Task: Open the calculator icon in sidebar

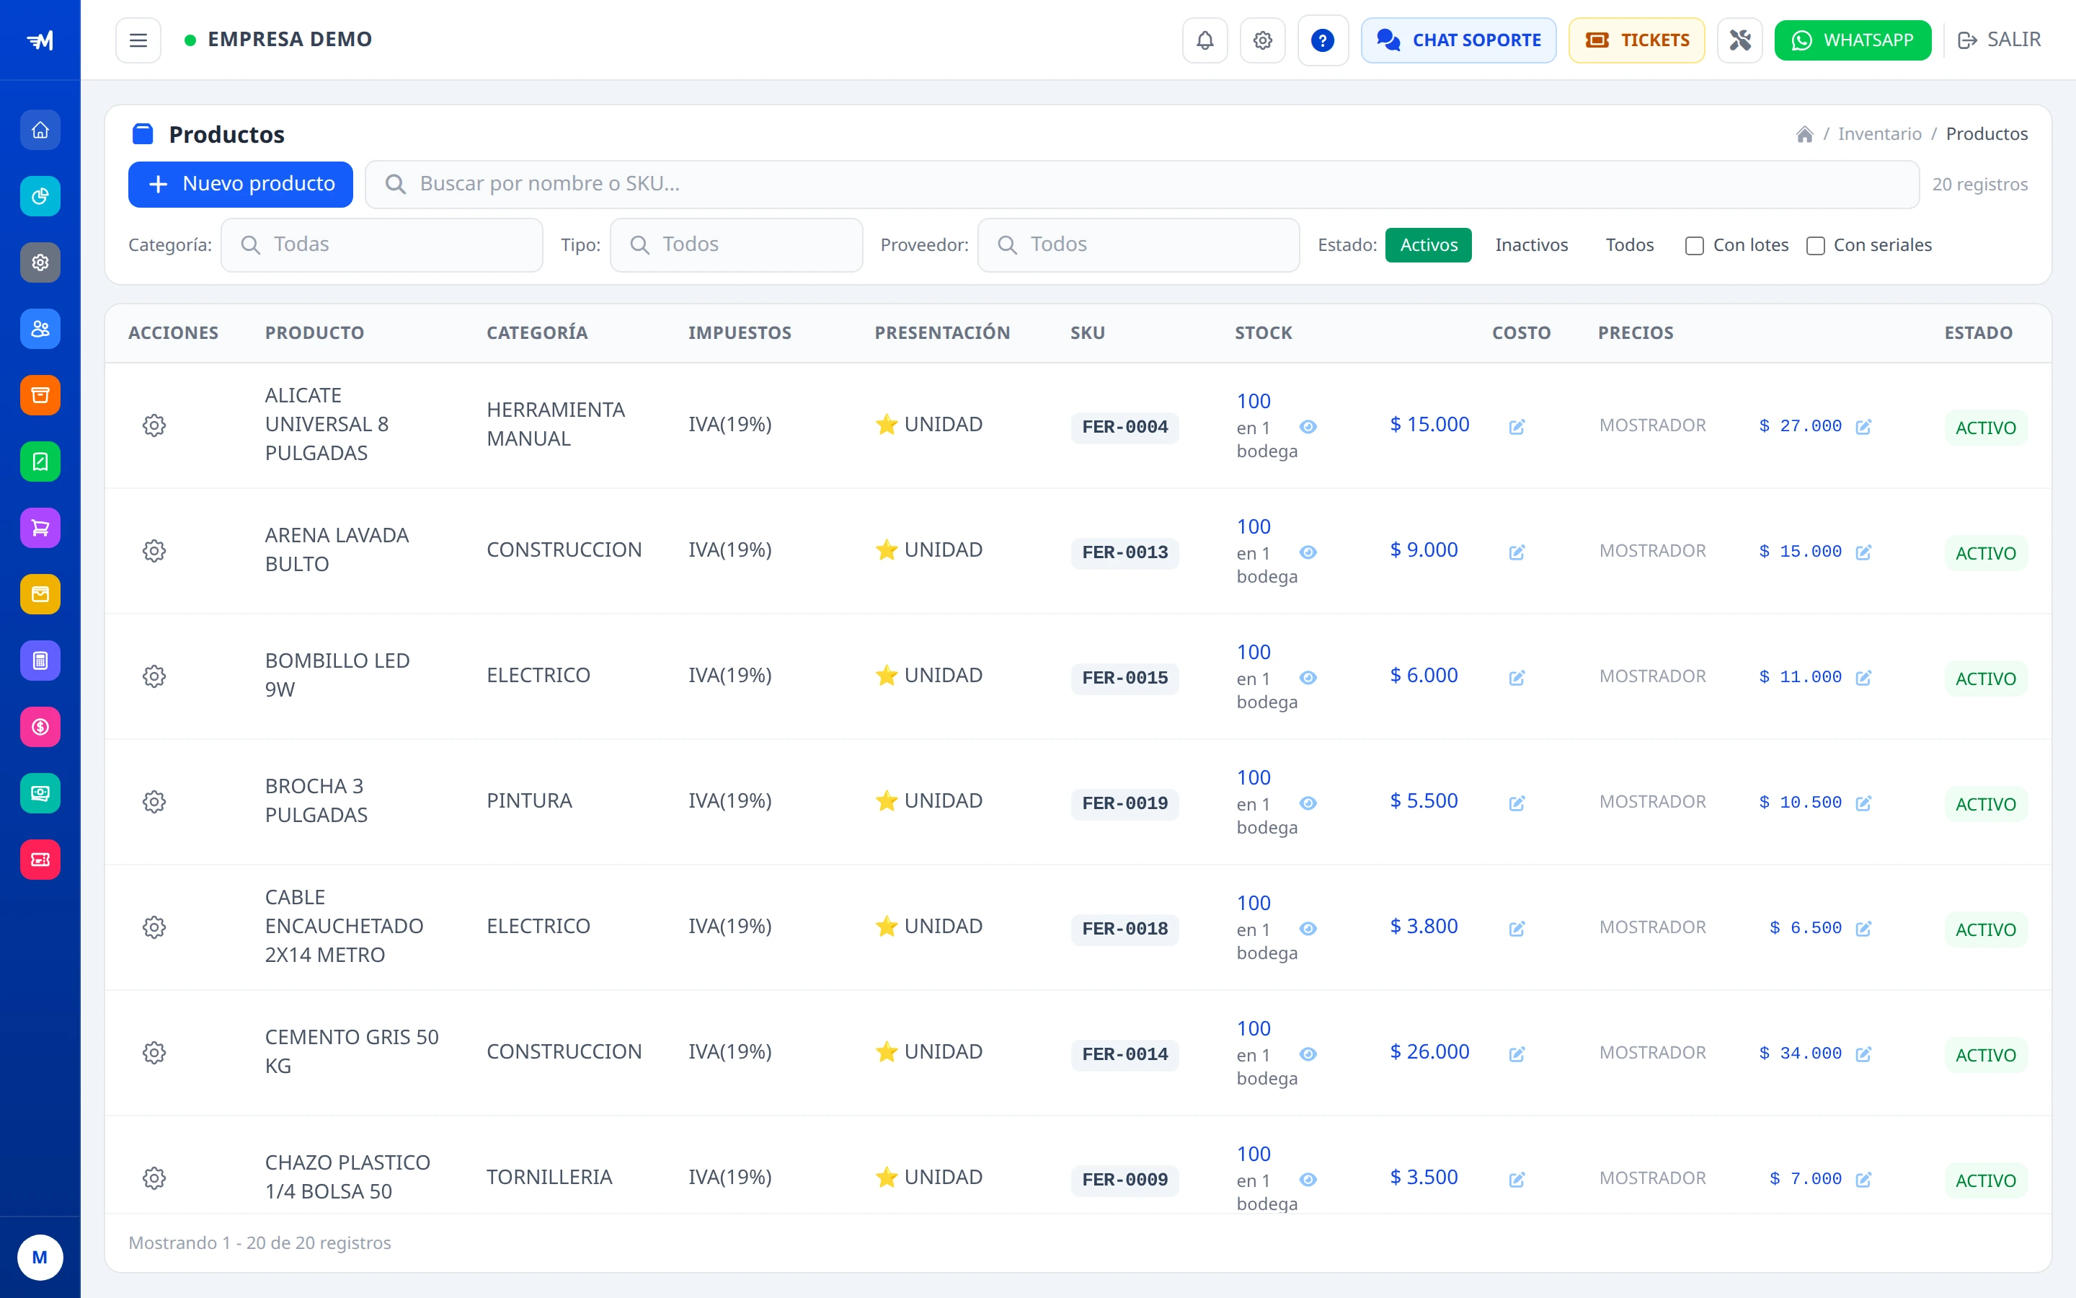Action: (40, 660)
